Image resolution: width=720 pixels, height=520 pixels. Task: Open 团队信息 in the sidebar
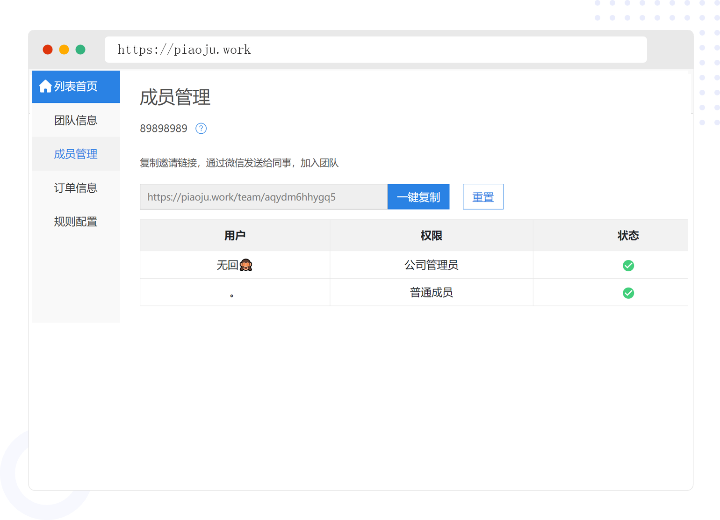[76, 121]
